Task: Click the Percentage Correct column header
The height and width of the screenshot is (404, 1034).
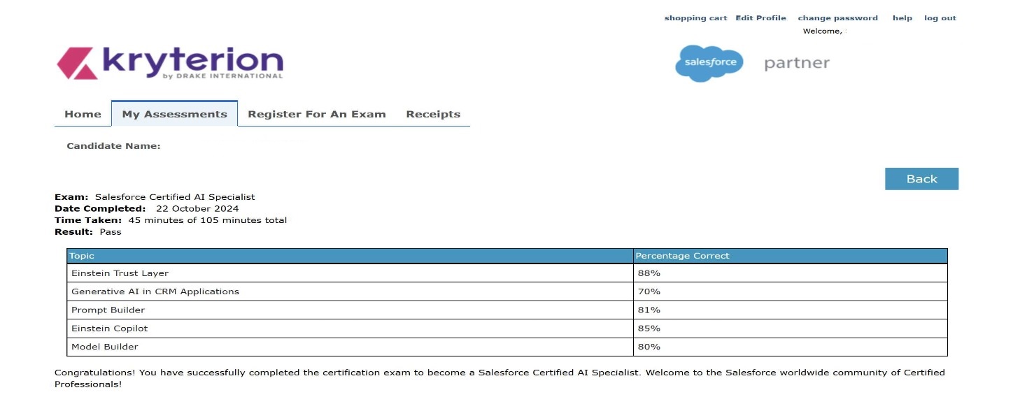Action: click(x=790, y=256)
